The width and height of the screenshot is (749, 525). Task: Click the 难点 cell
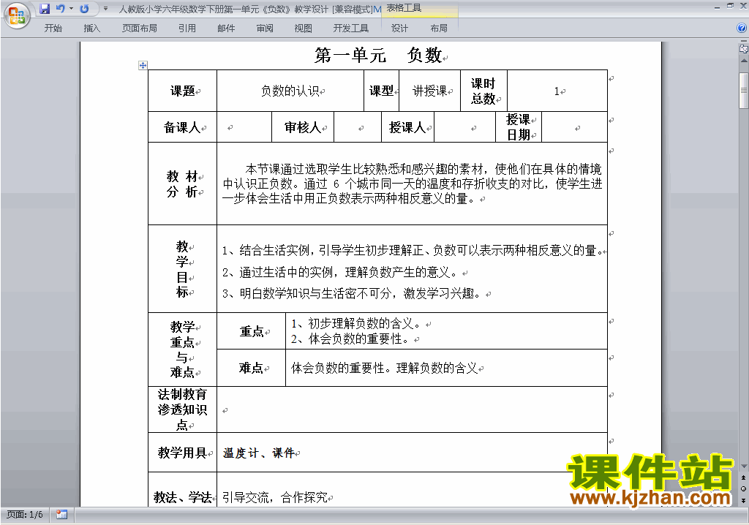(x=252, y=368)
